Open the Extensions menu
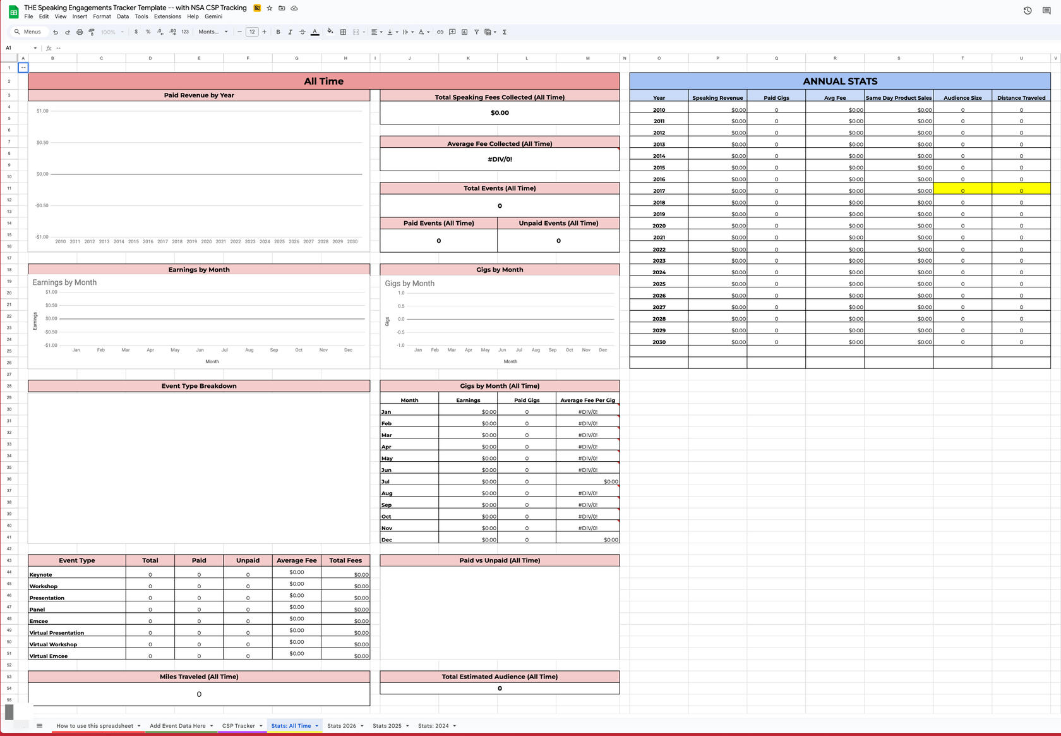The width and height of the screenshot is (1061, 736). [167, 16]
